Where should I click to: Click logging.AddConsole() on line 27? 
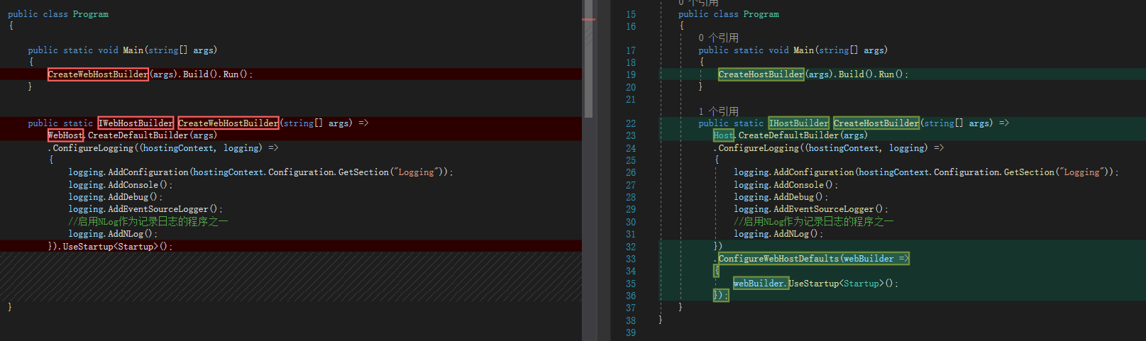tap(786, 185)
